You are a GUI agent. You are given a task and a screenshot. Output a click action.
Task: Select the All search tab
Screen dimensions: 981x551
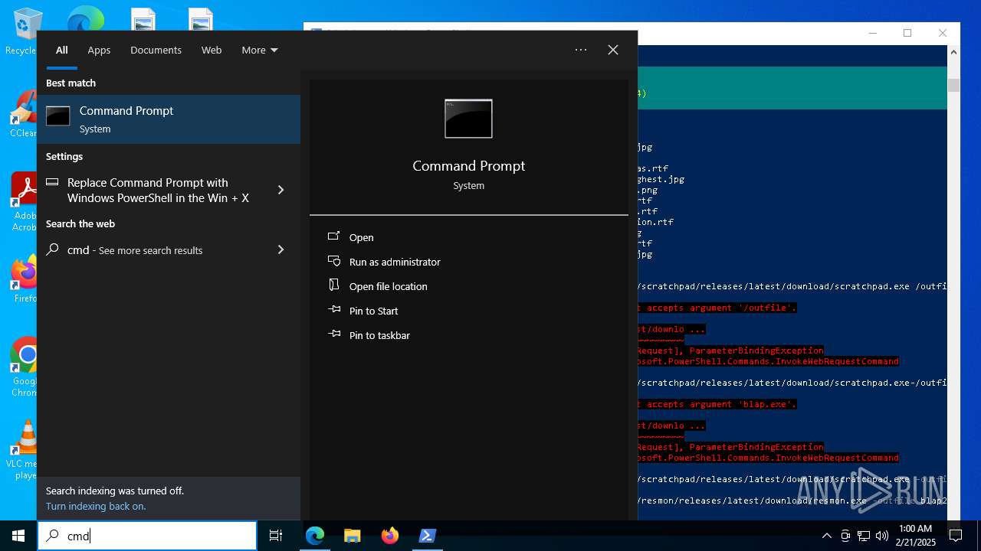[x=61, y=50]
